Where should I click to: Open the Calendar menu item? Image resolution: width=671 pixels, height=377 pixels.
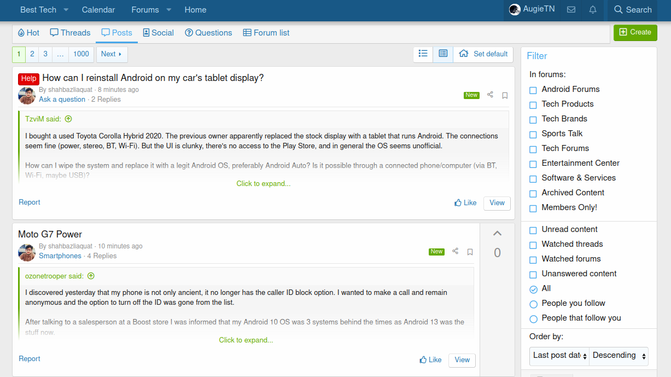[98, 10]
